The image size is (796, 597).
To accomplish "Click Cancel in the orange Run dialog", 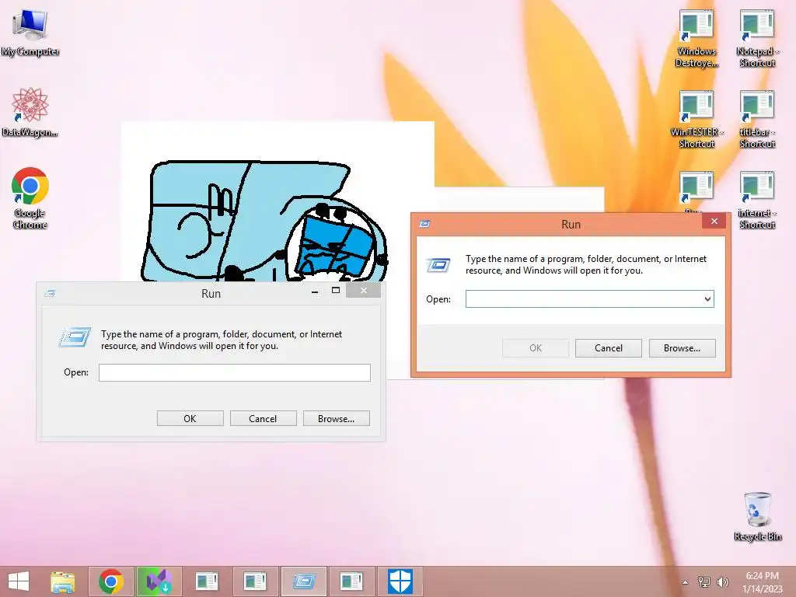I will 608,348.
